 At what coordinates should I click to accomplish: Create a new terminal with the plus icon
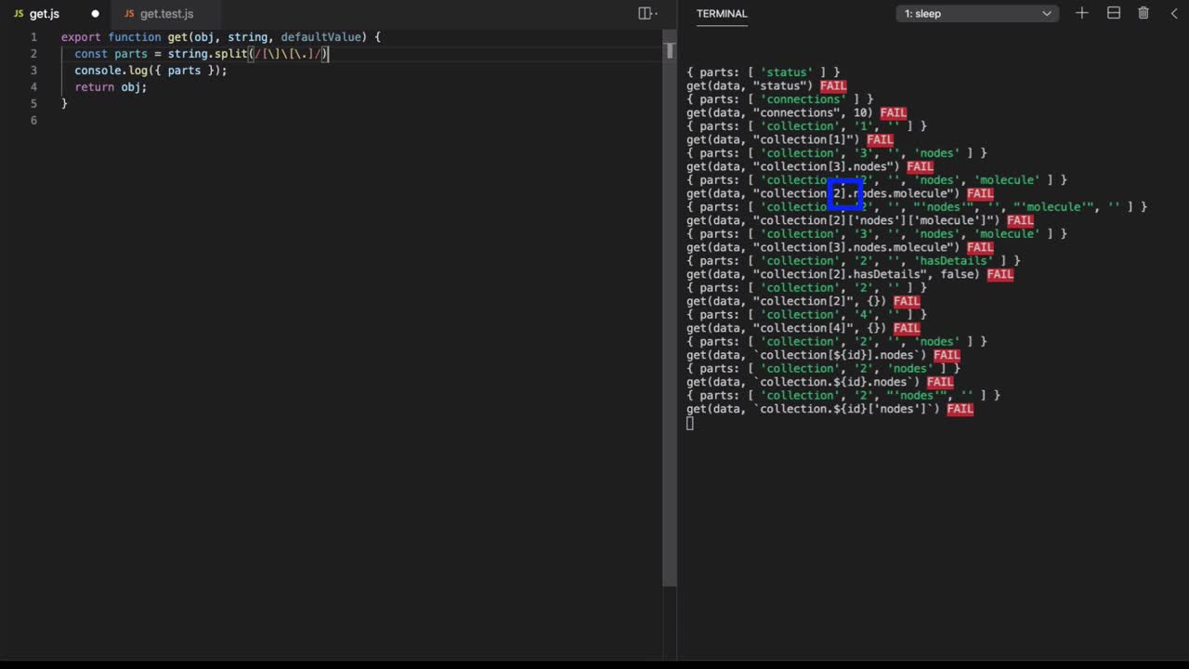pos(1080,13)
